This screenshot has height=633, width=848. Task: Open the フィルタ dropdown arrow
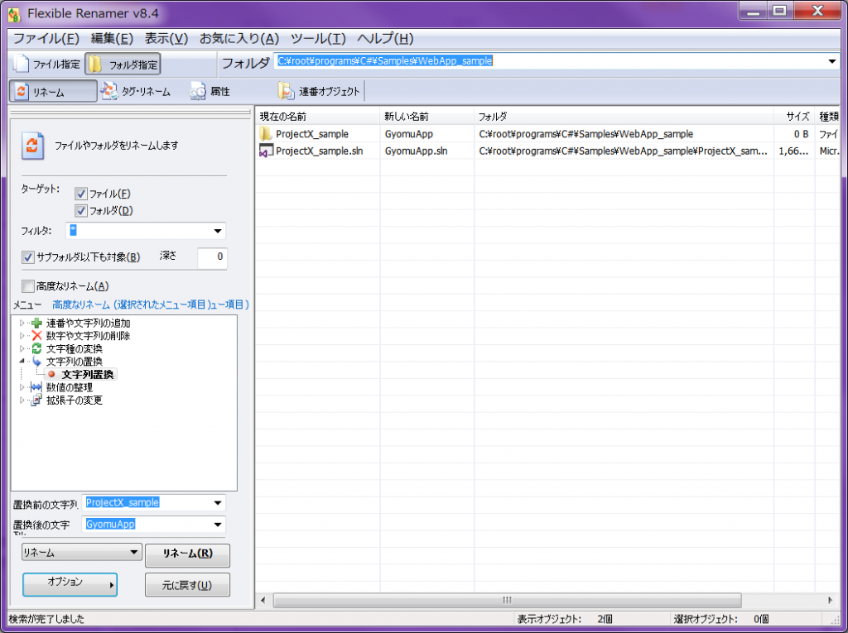[x=218, y=231]
